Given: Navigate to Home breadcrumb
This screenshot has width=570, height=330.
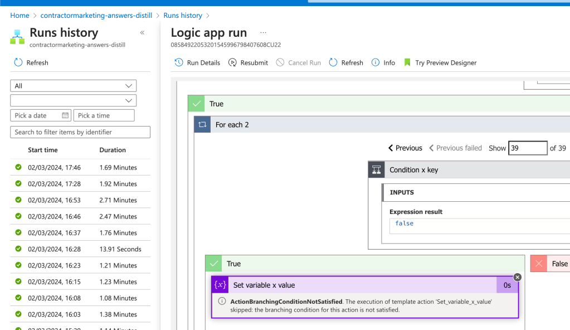Looking at the screenshot, I should point(20,15).
